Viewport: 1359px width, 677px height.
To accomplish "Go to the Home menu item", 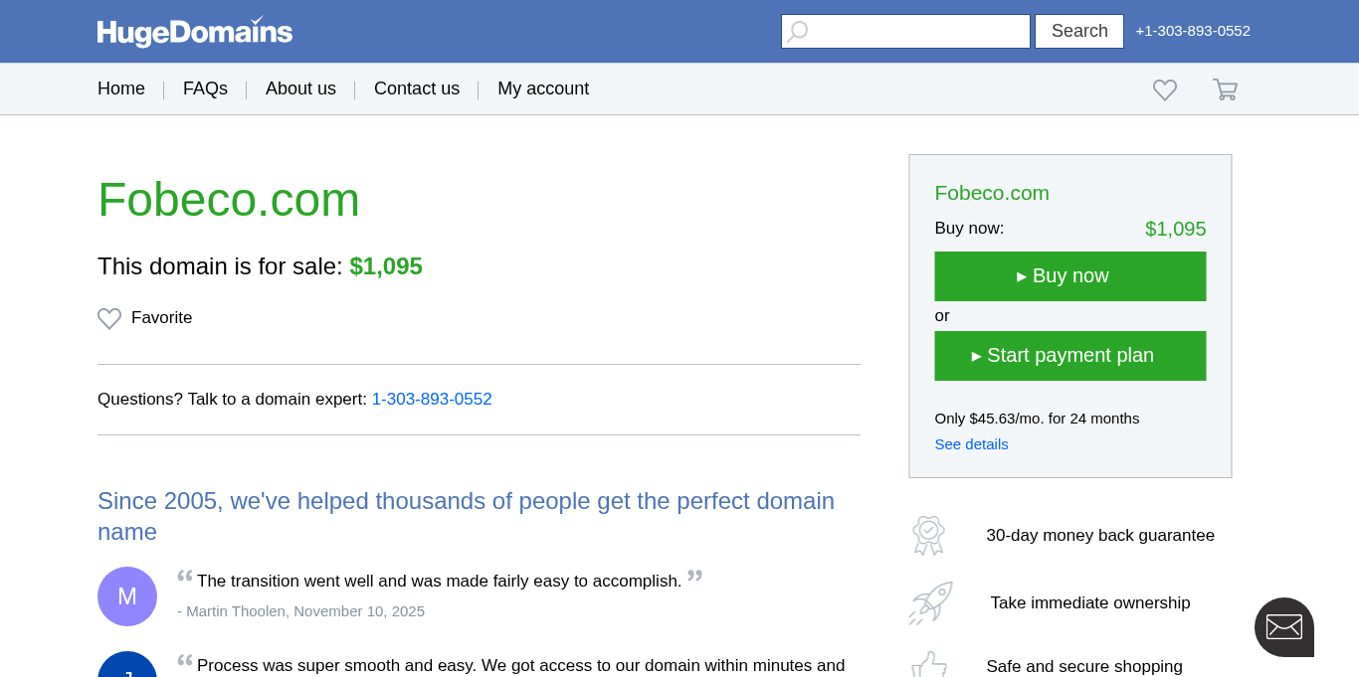I will (121, 88).
